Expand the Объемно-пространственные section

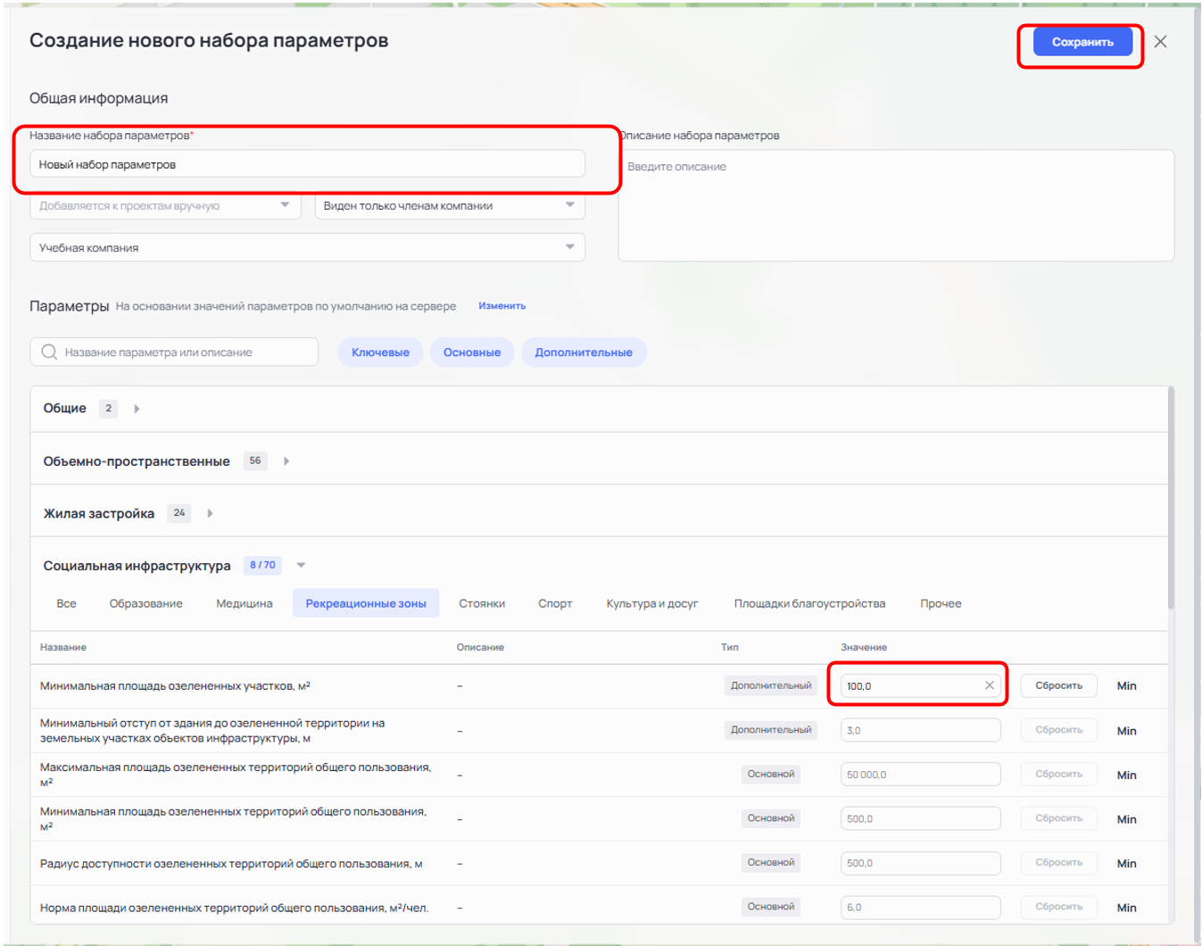tap(286, 461)
